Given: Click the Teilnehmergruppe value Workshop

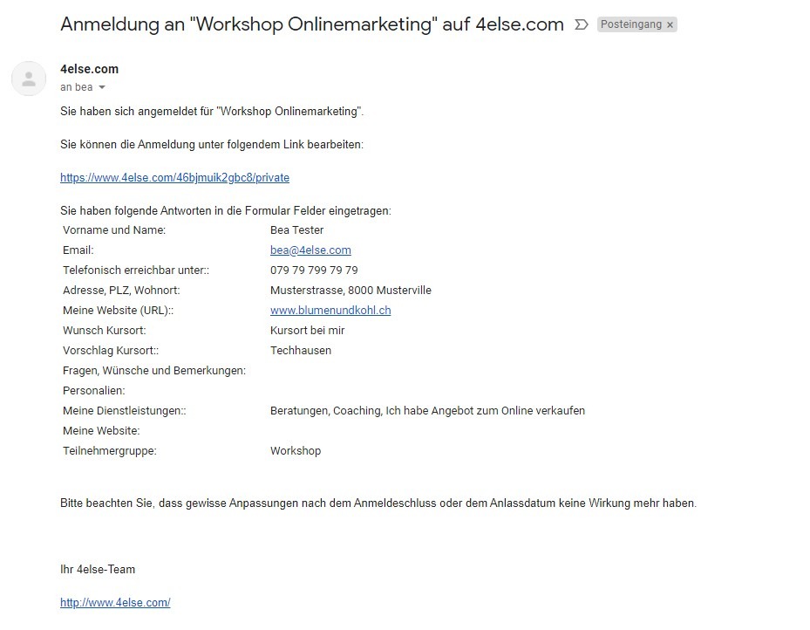Looking at the screenshot, I should (296, 450).
